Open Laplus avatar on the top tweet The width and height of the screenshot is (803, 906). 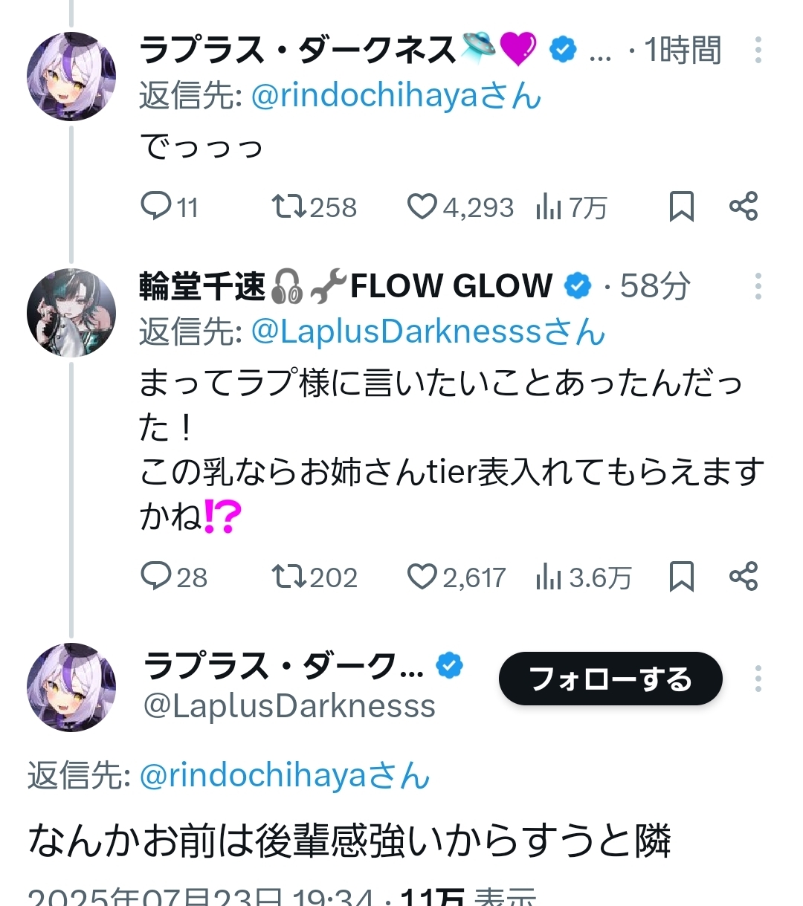[x=71, y=77]
